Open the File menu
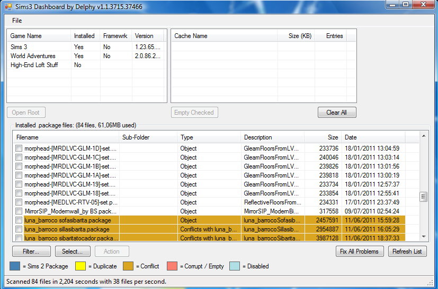This screenshot has width=438, height=289. click(17, 21)
